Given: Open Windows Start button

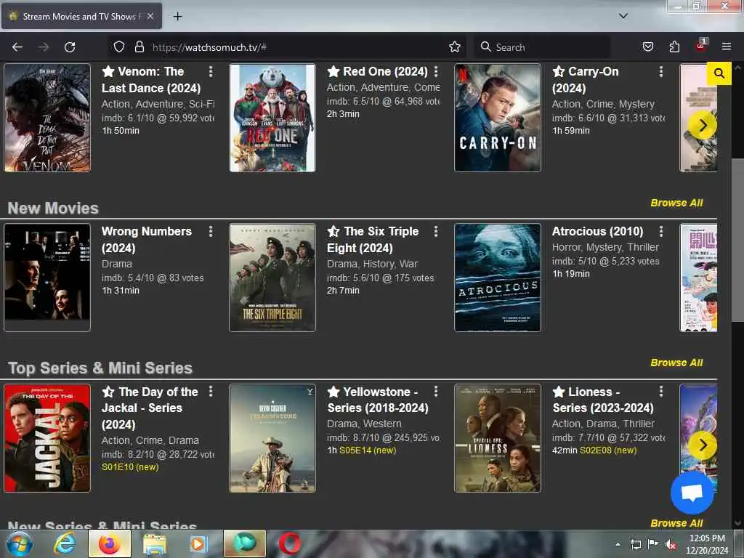Looking at the screenshot, I should pyautogui.click(x=20, y=543).
